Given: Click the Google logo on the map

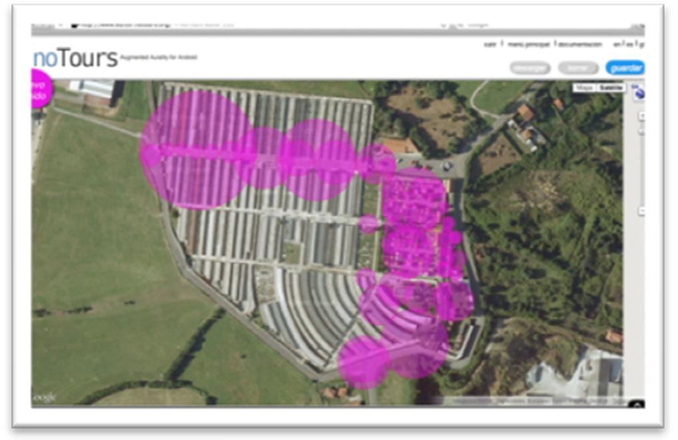Looking at the screenshot, I should pyautogui.click(x=45, y=397).
